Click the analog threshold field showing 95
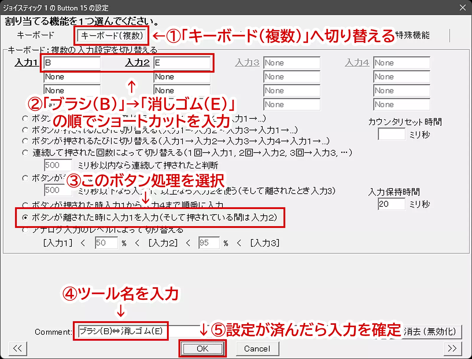 click(x=209, y=243)
